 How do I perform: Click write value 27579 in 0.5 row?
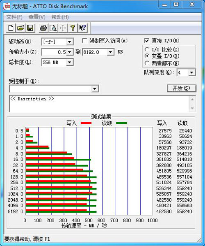(x=165, y=131)
